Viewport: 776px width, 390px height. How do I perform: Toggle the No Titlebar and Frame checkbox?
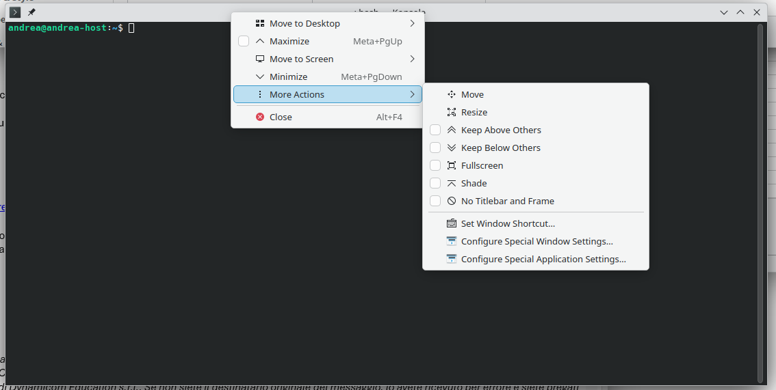pyautogui.click(x=435, y=201)
